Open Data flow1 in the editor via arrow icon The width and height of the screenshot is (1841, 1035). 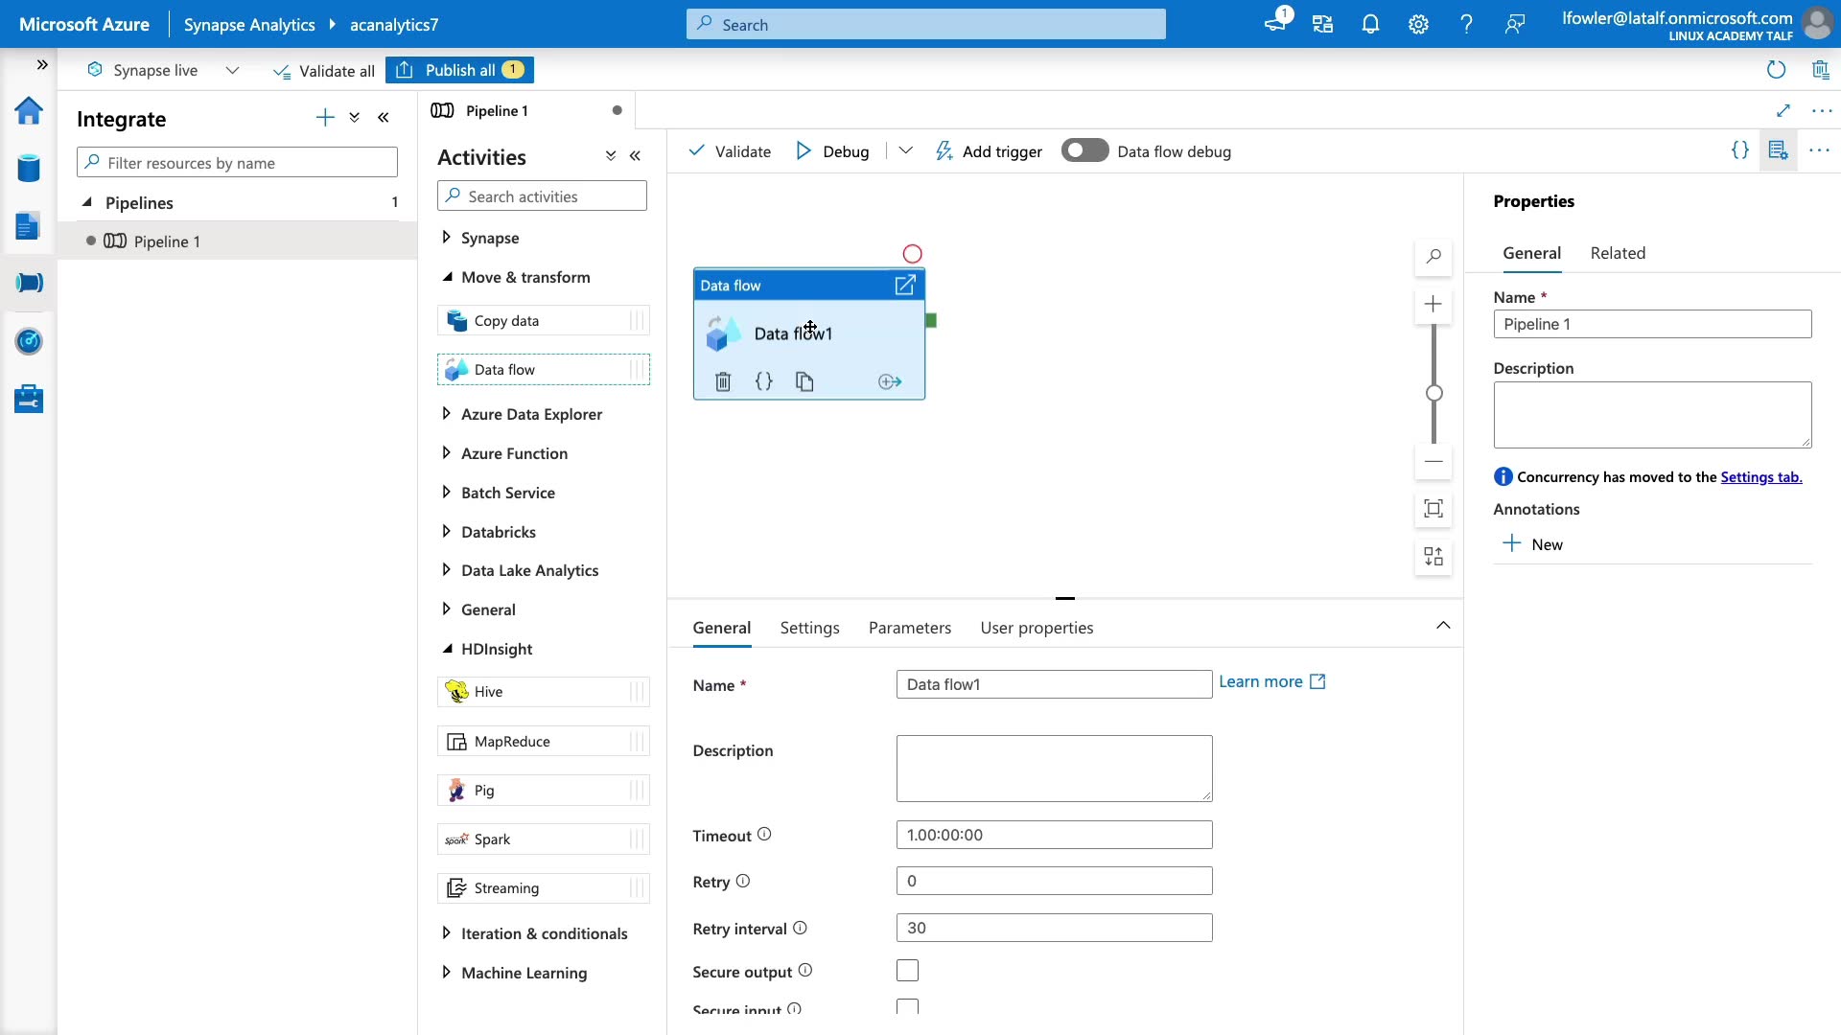coord(904,286)
